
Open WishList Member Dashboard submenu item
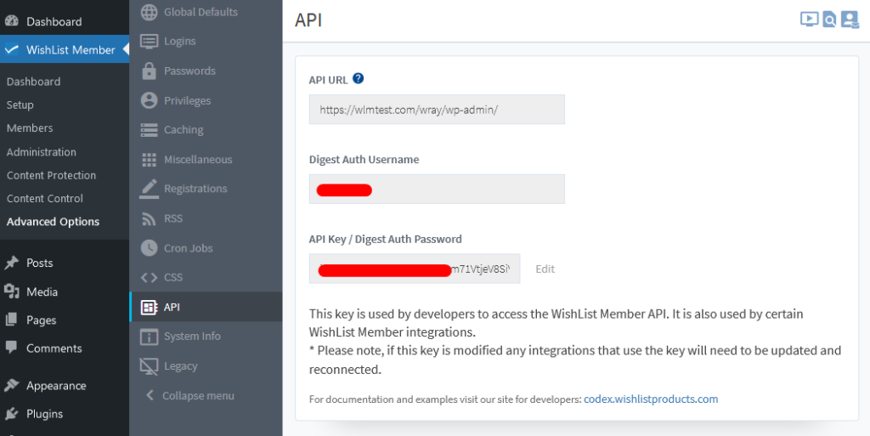[33, 82]
